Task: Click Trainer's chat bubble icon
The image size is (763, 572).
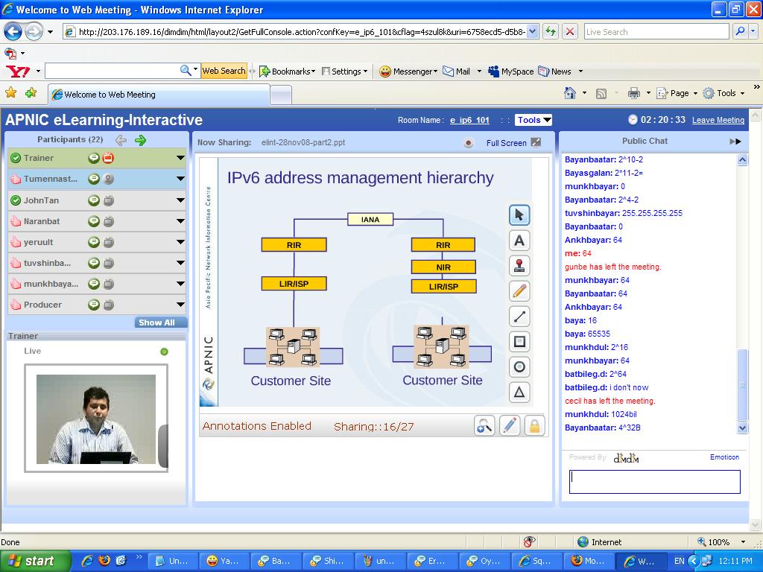Action: [x=93, y=158]
